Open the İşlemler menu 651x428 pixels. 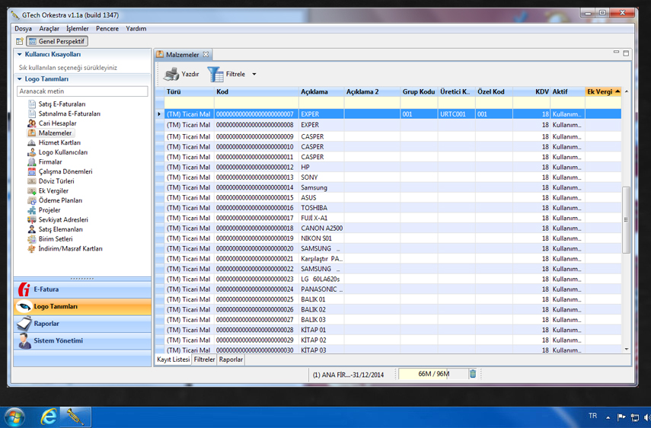[x=77, y=28]
